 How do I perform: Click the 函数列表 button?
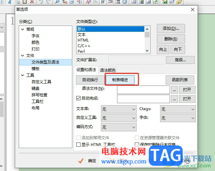180,80
